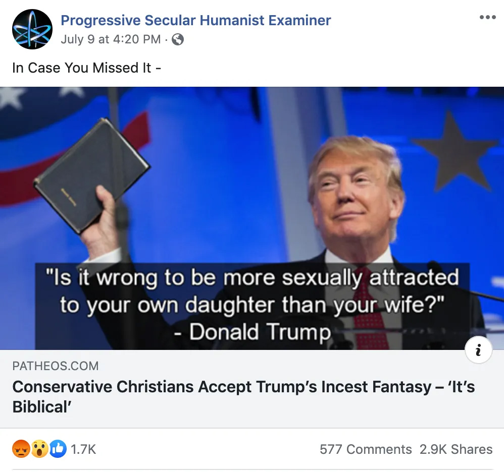The height and width of the screenshot is (476, 504).
Task: View the 1.7K reactions list
Action: coord(83,449)
